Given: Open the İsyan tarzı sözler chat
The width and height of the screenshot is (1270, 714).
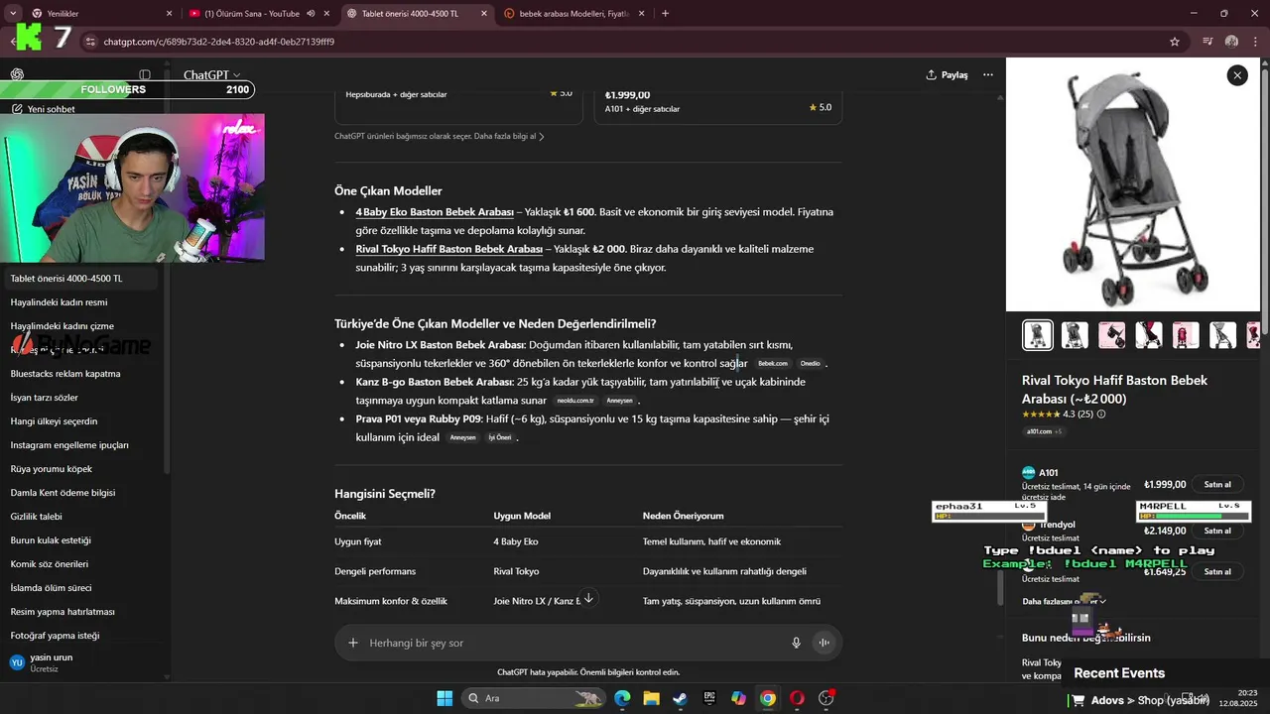Looking at the screenshot, I should 80,398.
